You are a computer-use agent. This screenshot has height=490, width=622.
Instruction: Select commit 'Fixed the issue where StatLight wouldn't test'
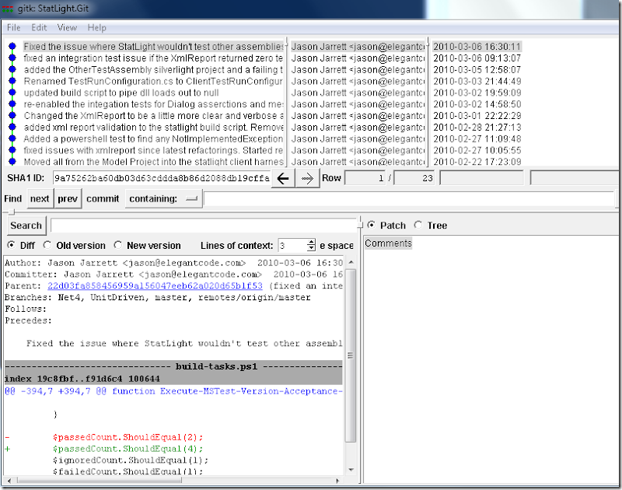pyautogui.click(x=153, y=47)
